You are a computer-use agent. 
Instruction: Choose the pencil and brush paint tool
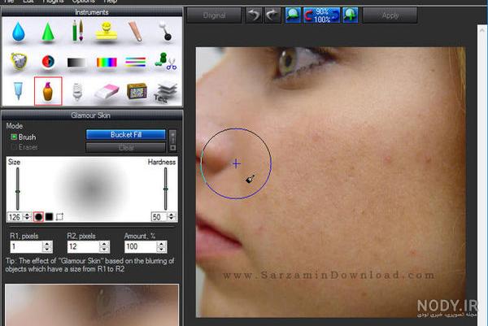pos(77,30)
